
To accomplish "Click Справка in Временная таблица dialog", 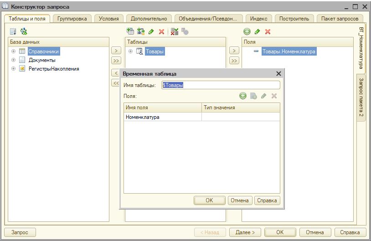I will (x=267, y=200).
